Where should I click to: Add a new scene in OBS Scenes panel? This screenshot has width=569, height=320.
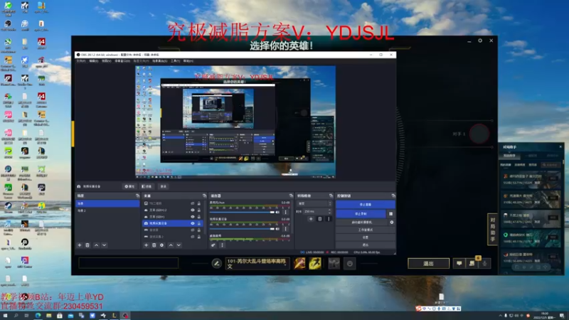[x=80, y=245]
